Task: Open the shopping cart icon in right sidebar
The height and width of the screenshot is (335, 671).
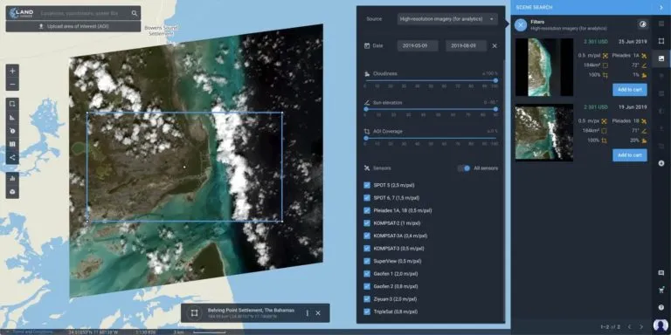Action: coord(661,291)
